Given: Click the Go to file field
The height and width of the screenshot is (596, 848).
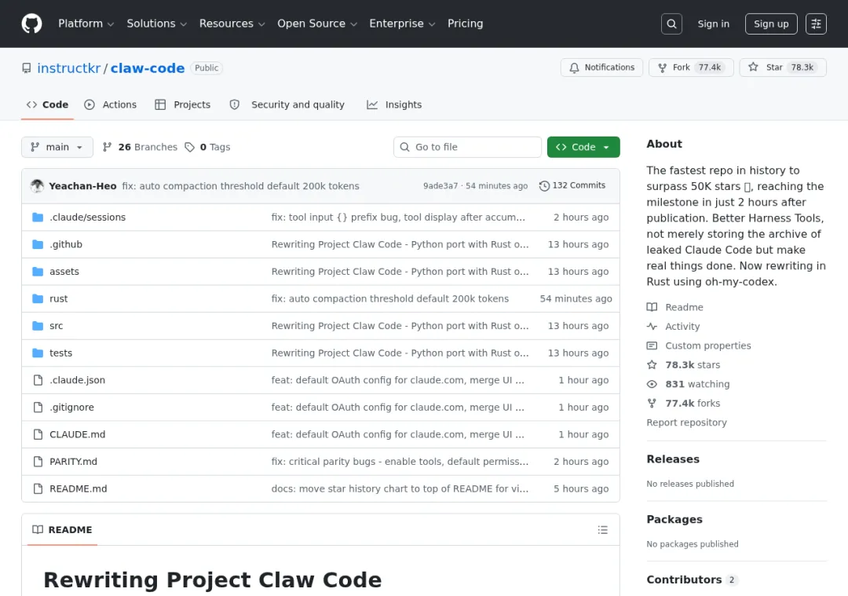Looking at the screenshot, I should 467,147.
